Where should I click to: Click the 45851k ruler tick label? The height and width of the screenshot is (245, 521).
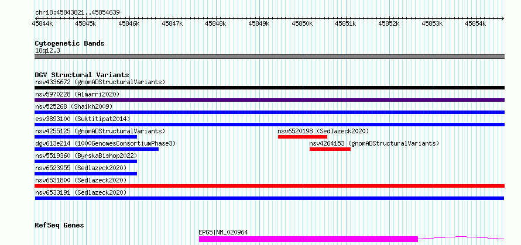pos(345,23)
